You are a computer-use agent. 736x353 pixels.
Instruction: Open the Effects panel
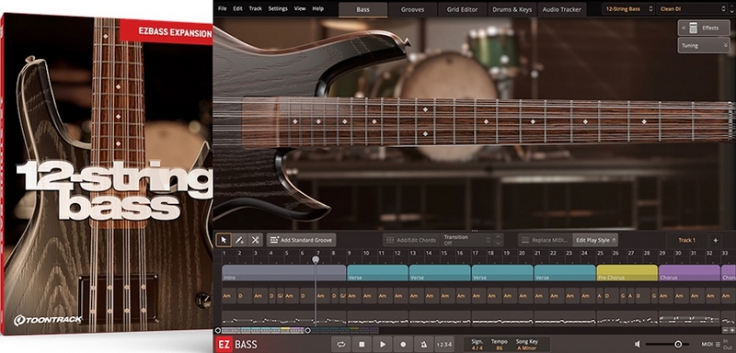[x=704, y=28]
